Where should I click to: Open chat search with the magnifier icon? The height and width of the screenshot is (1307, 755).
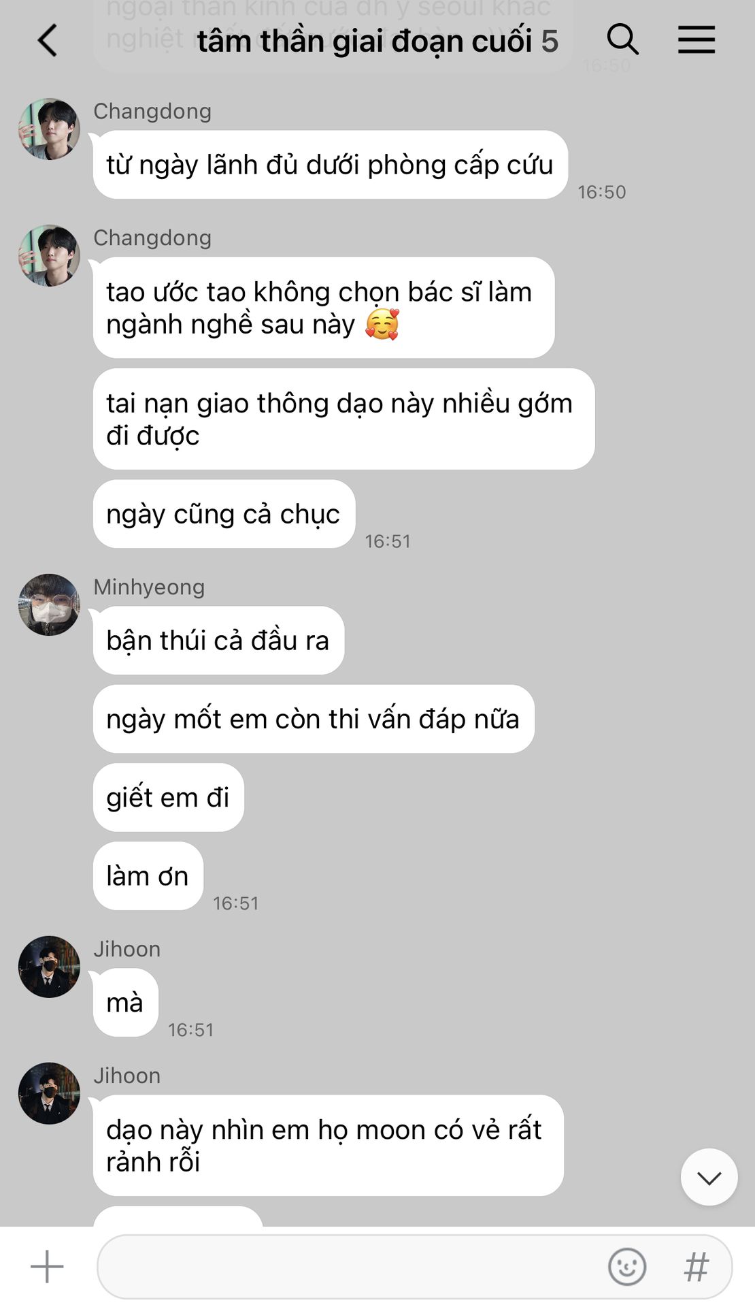[x=622, y=39]
